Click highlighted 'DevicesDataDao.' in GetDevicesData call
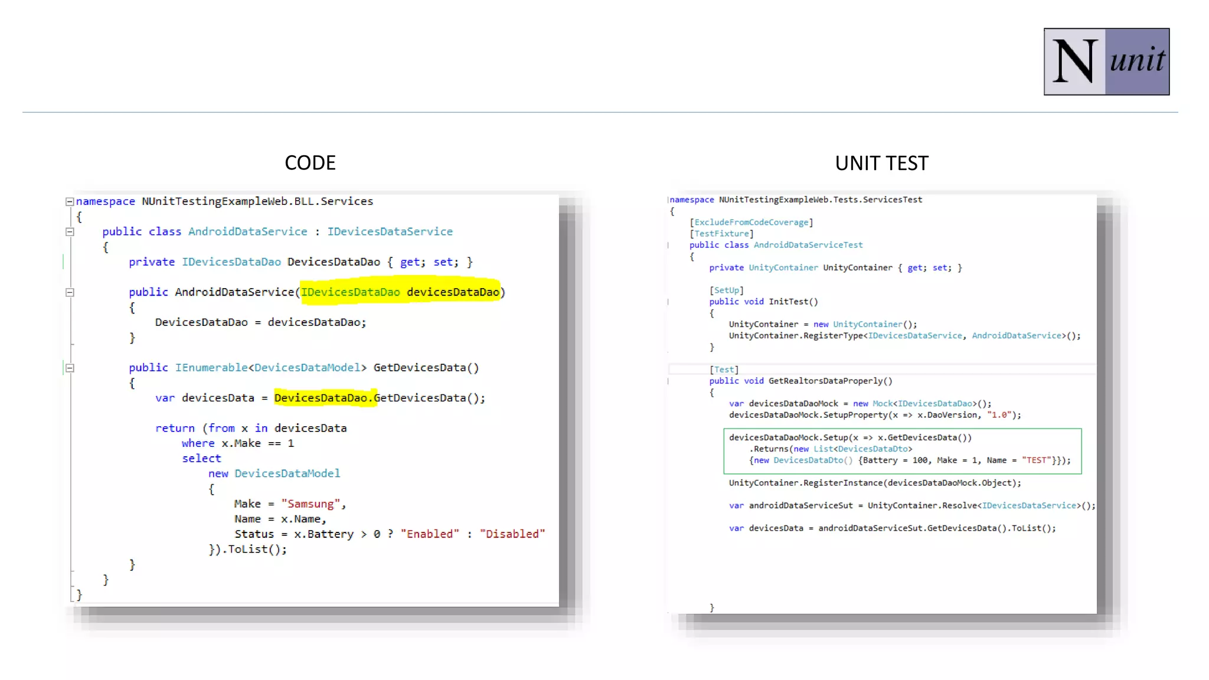The height and width of the screenshot is (680, 1209). tap(325, 397)
